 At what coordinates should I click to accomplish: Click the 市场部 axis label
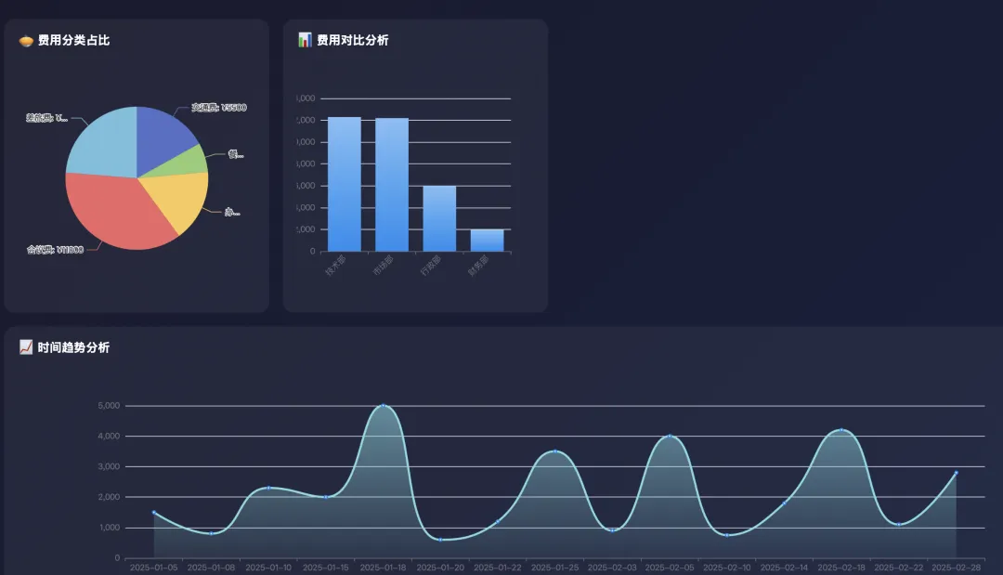[x=384, y=265]
